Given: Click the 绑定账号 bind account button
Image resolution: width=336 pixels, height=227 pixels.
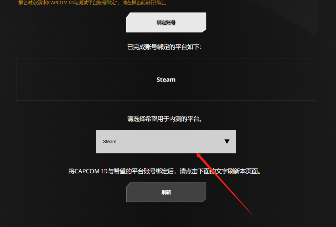Looking at the screenshot, I should [166, 23].
